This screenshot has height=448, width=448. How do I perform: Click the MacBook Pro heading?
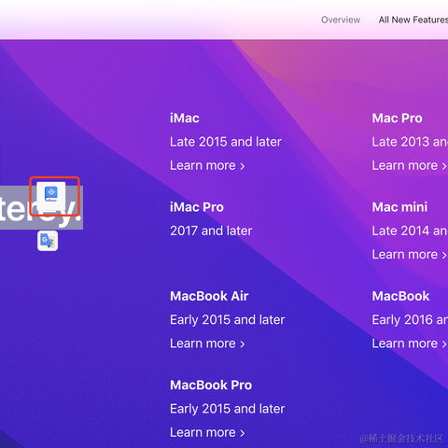point(211,385)
